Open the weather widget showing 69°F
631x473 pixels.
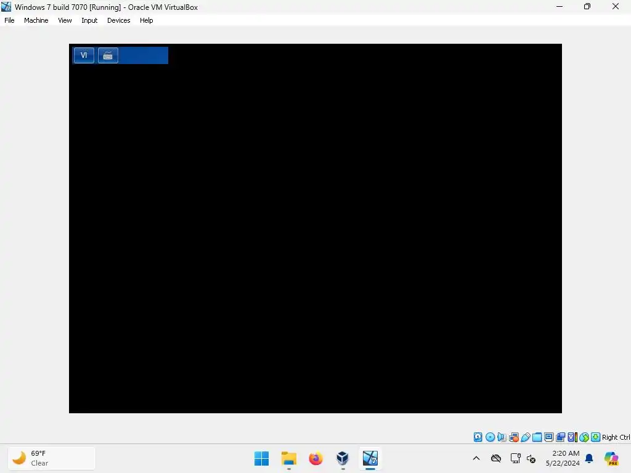(52, 458)
